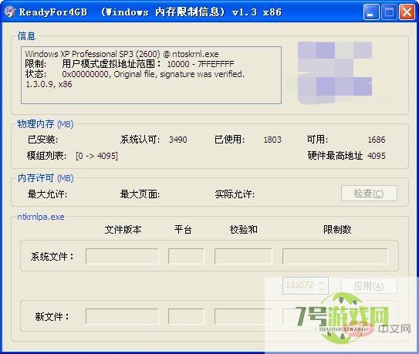
Task: Click the '10000 - 7FFEFFFF' address range text
Action: (201, 64)
